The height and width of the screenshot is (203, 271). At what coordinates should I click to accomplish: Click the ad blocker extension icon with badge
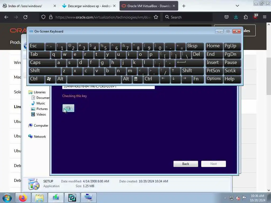255,17
